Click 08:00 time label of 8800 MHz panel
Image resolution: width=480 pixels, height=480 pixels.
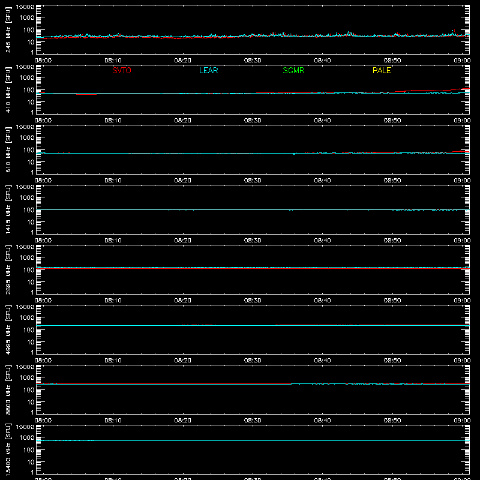pos(43,421)
